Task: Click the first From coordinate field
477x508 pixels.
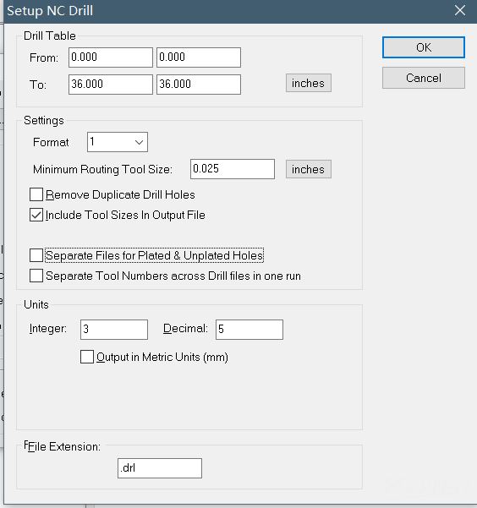Action: coord(111,57)
